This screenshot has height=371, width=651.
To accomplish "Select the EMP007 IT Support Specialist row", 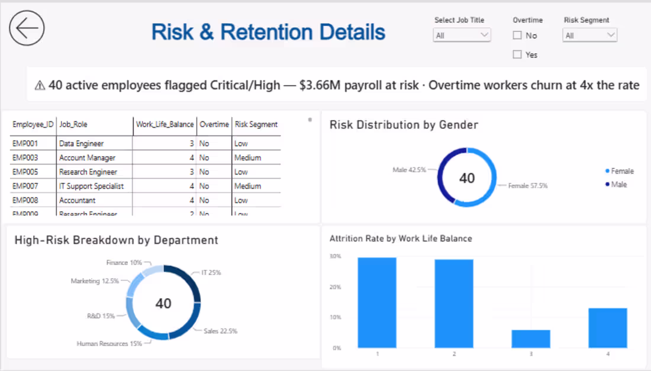I will pos(146,186).
